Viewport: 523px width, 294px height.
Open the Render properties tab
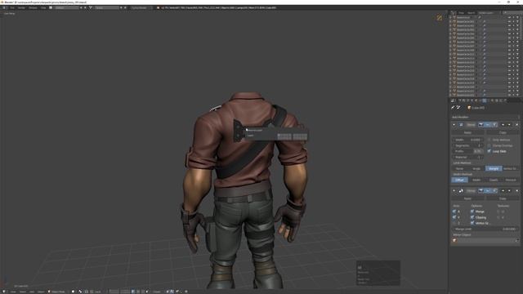coord(459,100)
